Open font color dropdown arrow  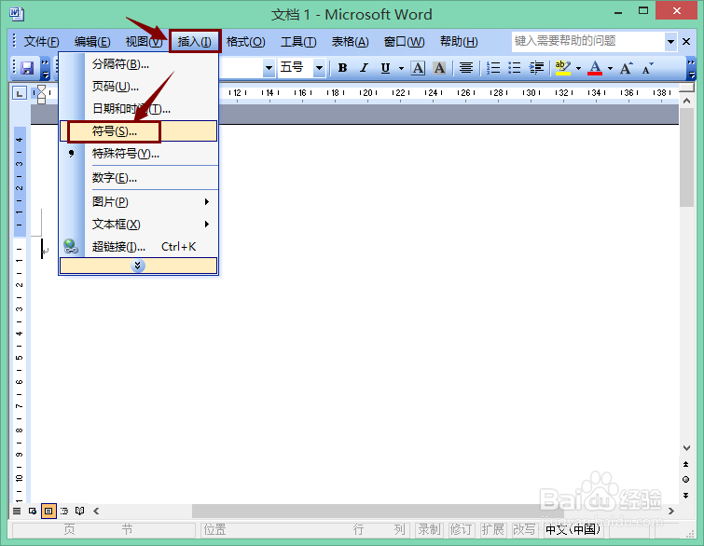tap(610, 68)
